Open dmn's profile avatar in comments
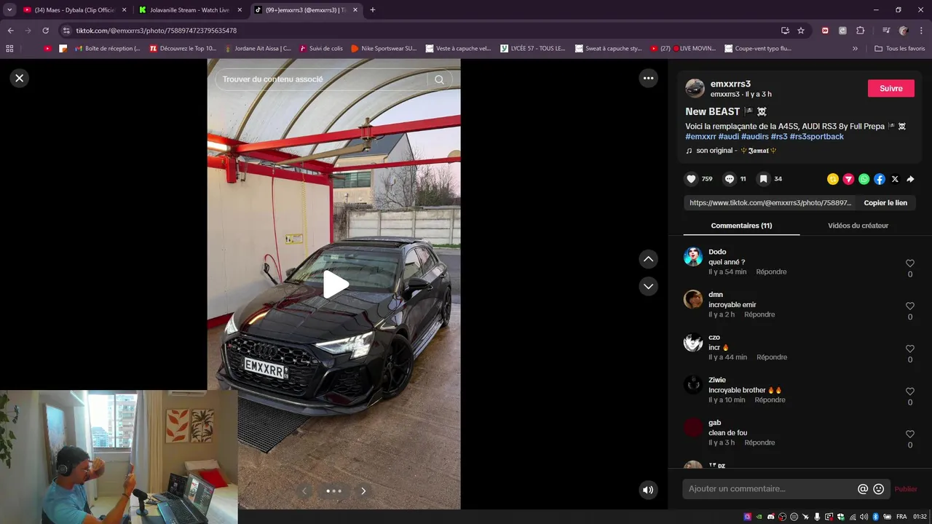The width and height of the screenshot is (932, 524). (693, 299)
